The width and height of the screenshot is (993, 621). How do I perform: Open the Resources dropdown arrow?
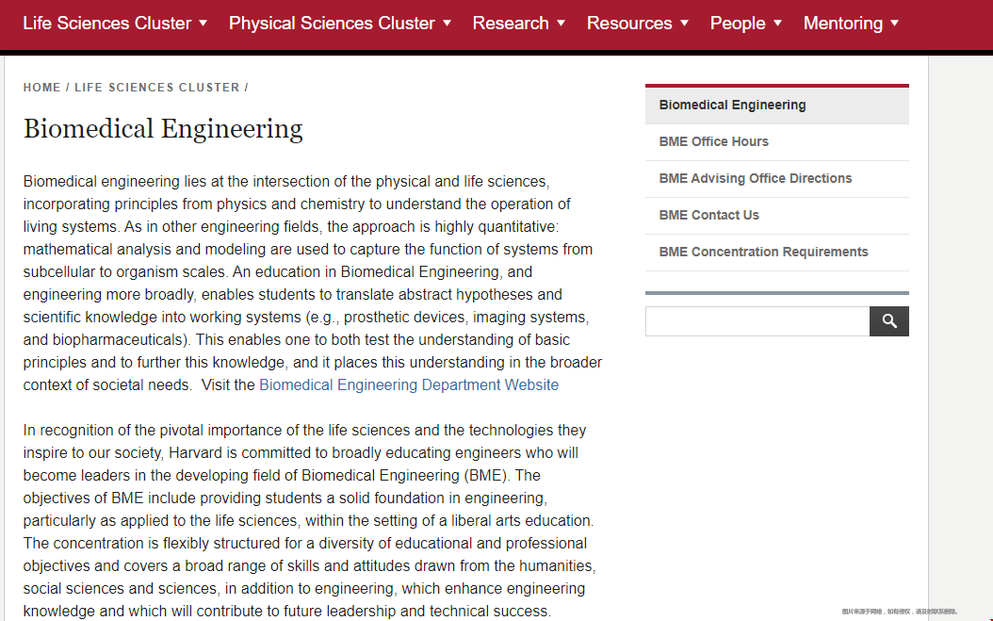pos(685,24)
